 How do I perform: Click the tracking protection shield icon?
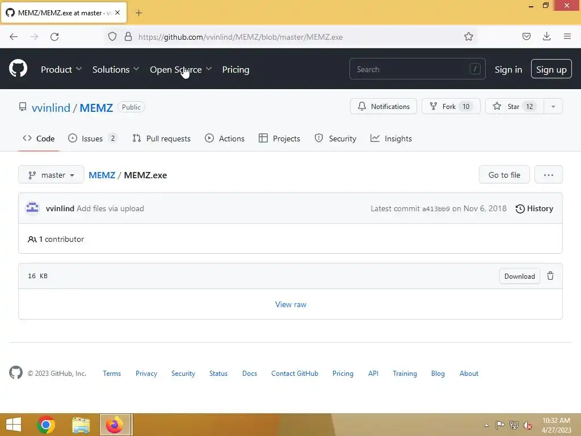point(112,36)
